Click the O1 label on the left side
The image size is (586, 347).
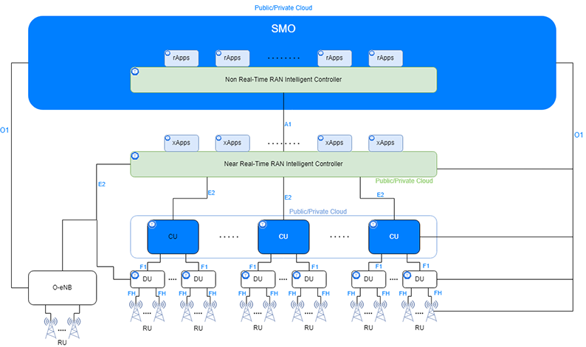pyautogui.click(x=4, y=130)
